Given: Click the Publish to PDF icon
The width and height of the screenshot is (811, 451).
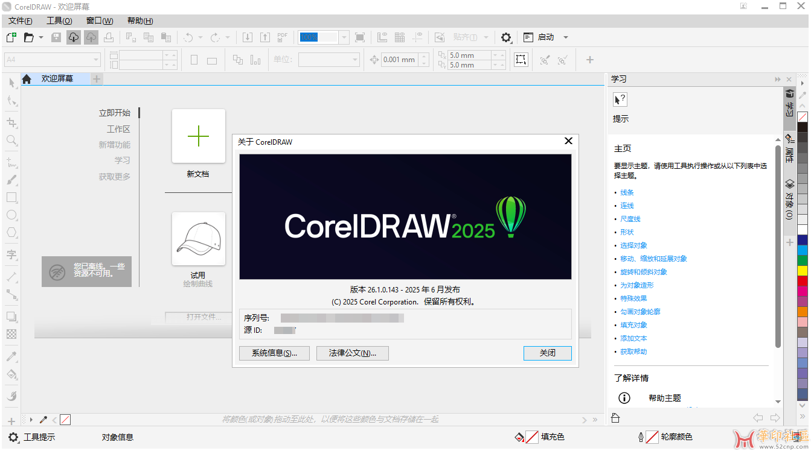Looking at the screenshot, I should [x=282, y=37].
